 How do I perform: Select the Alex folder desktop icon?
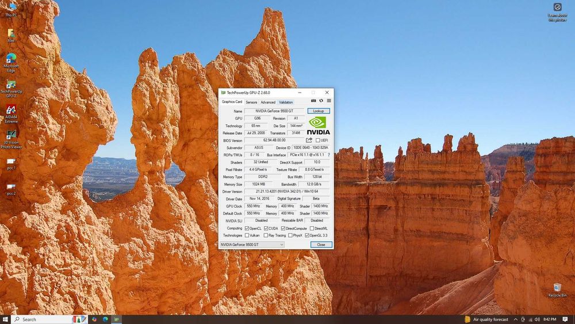(11, 35)
